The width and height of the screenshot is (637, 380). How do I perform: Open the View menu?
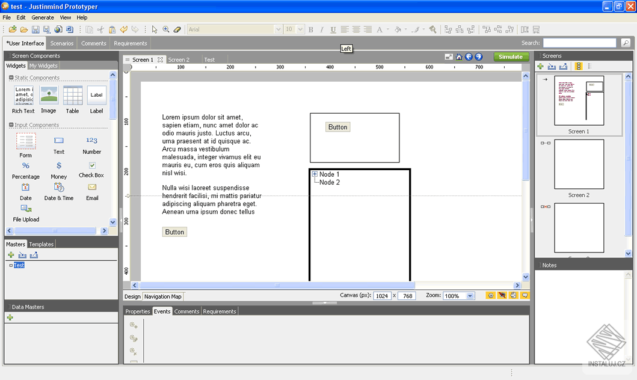[66, 17]
